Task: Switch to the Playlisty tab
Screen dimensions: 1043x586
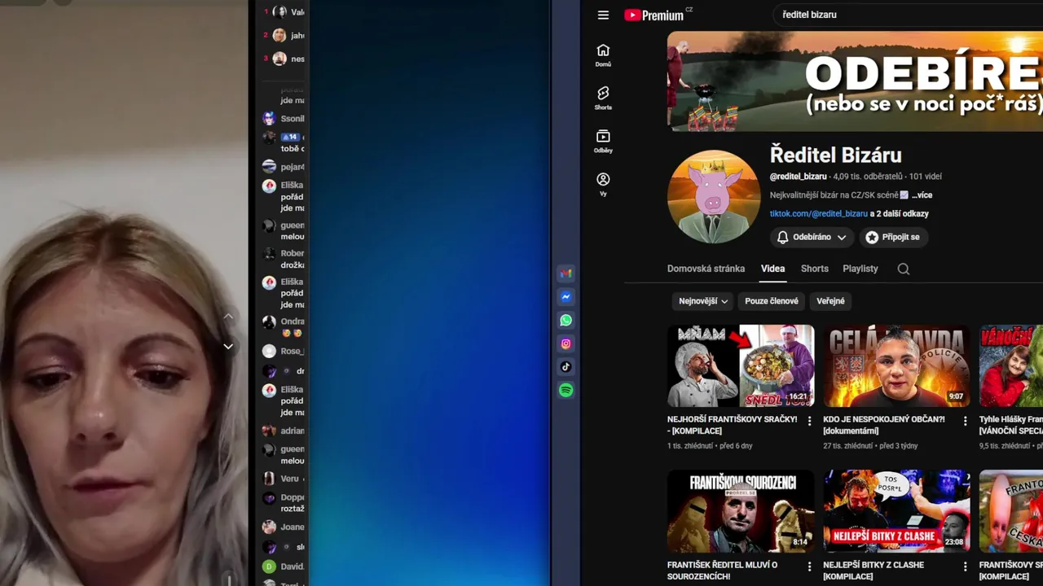Action: pos(860,269)
